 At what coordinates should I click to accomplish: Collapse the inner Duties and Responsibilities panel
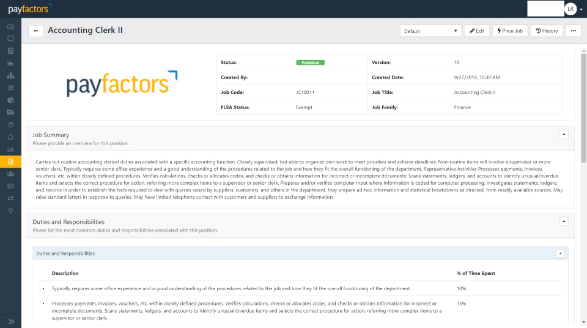pos(560,254)
